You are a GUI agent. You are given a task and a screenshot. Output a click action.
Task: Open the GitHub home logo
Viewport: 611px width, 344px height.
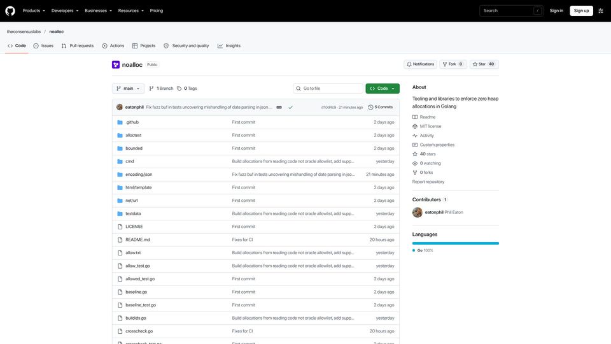[10, 11]
